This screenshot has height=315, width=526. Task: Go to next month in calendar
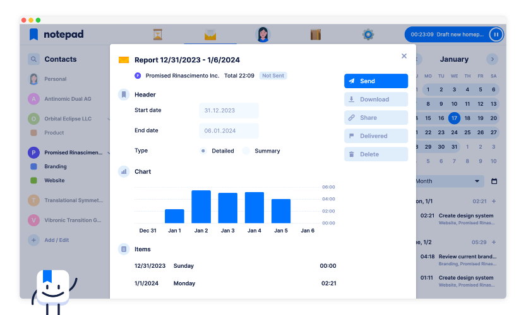(492, 59)
